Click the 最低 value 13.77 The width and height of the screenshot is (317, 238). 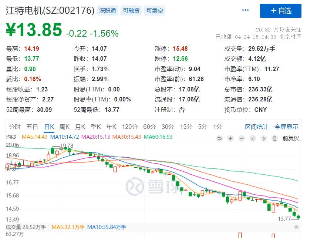coord(31,59)
